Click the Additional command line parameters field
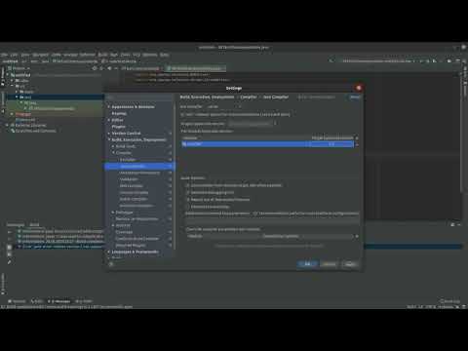Screen dimensions: 468x351 pos(272,221)
